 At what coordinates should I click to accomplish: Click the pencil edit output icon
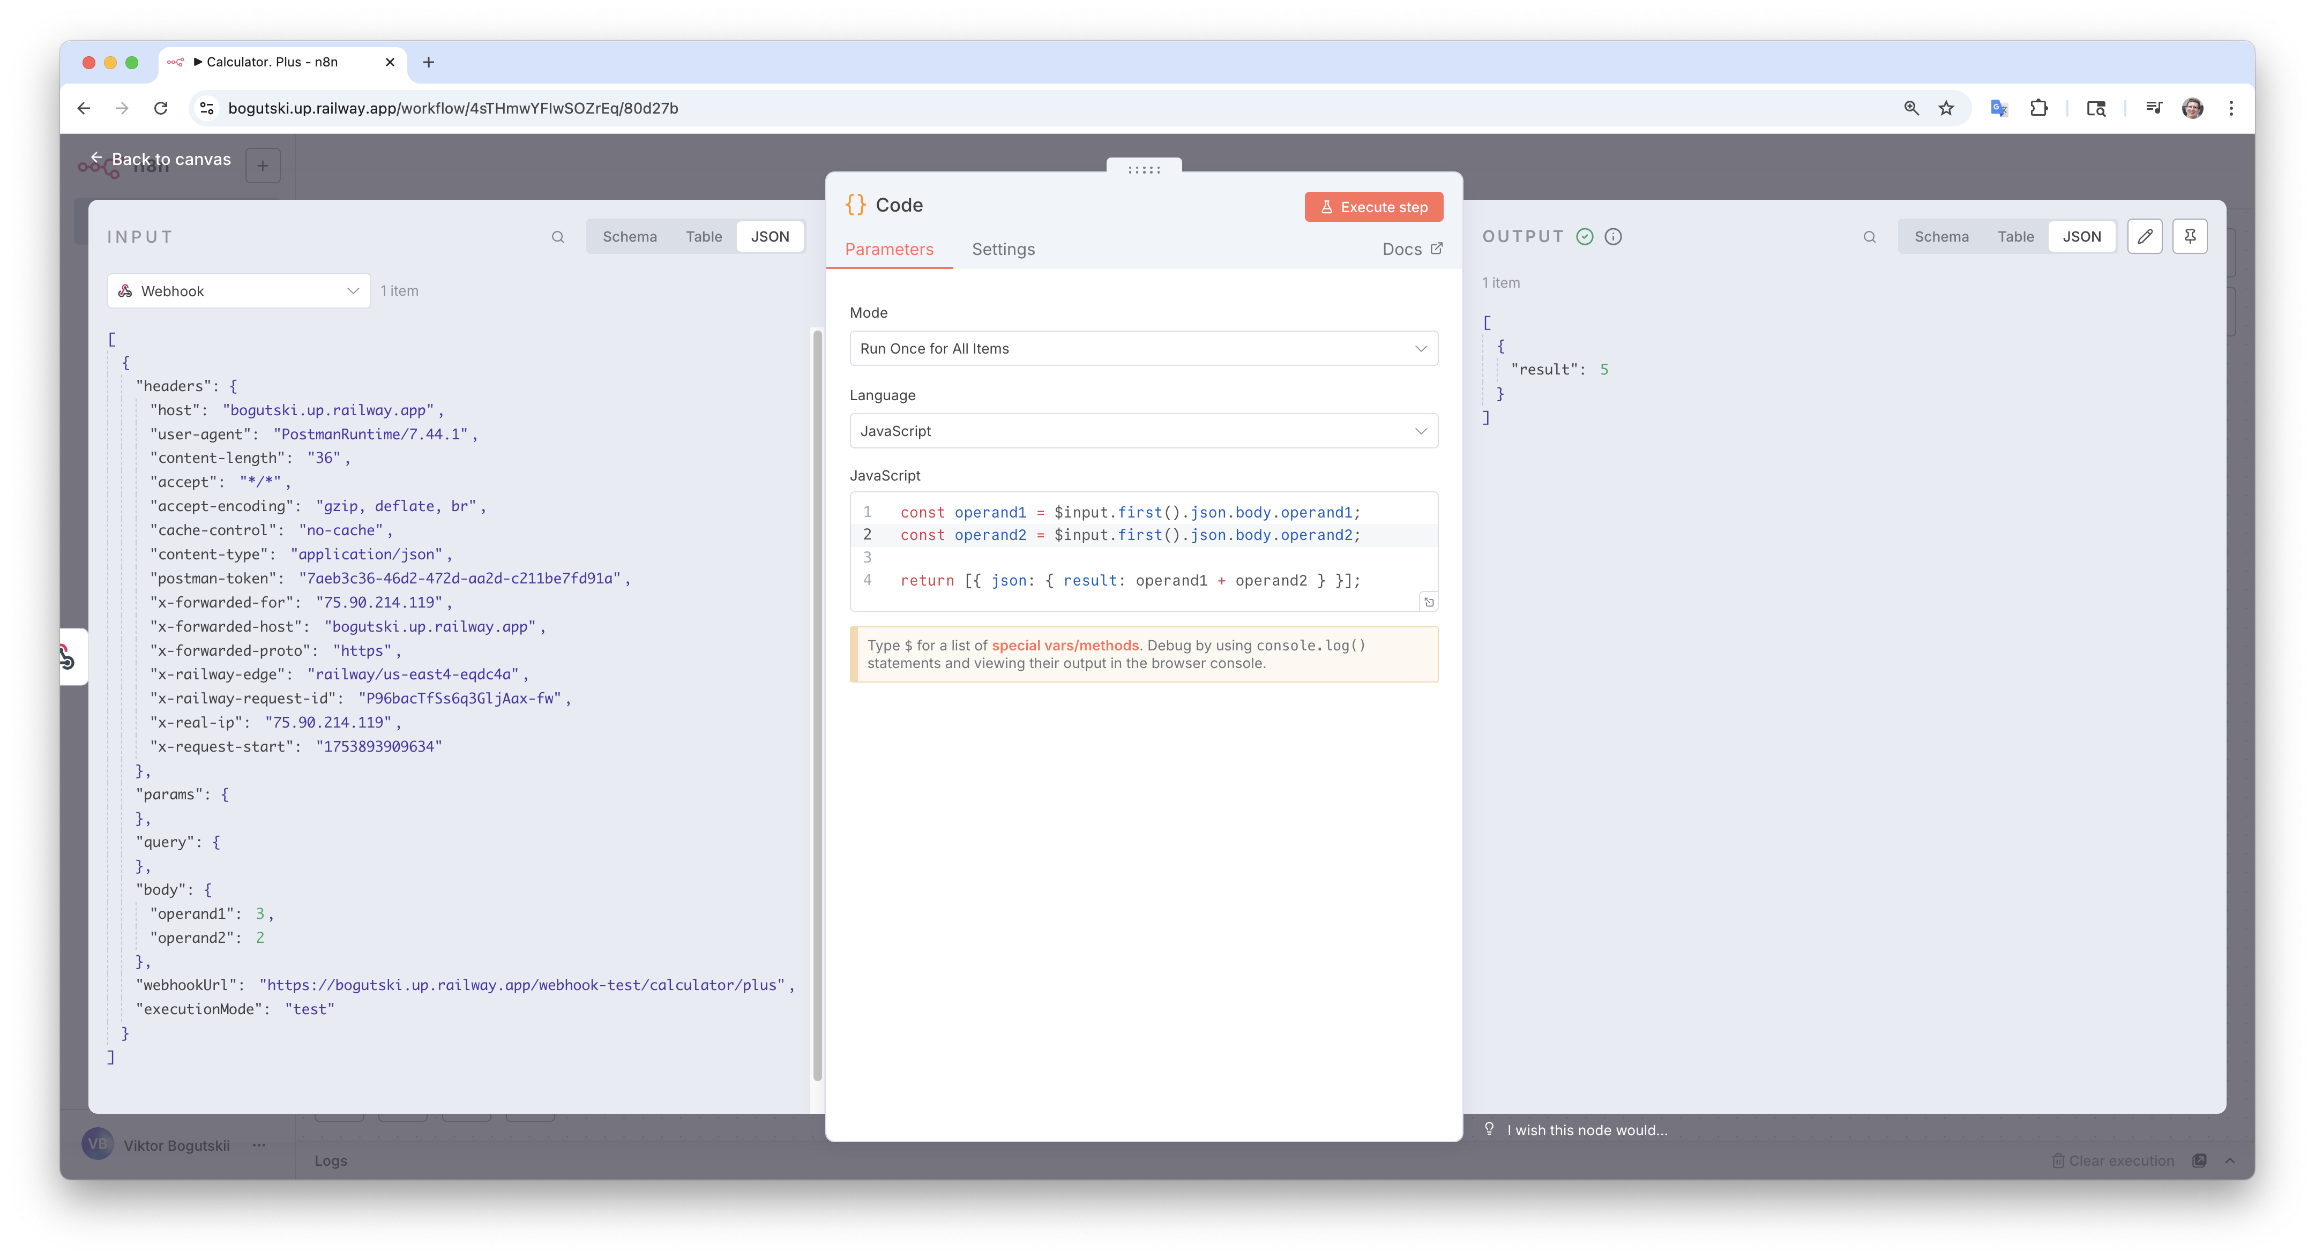coord(2144,236)
